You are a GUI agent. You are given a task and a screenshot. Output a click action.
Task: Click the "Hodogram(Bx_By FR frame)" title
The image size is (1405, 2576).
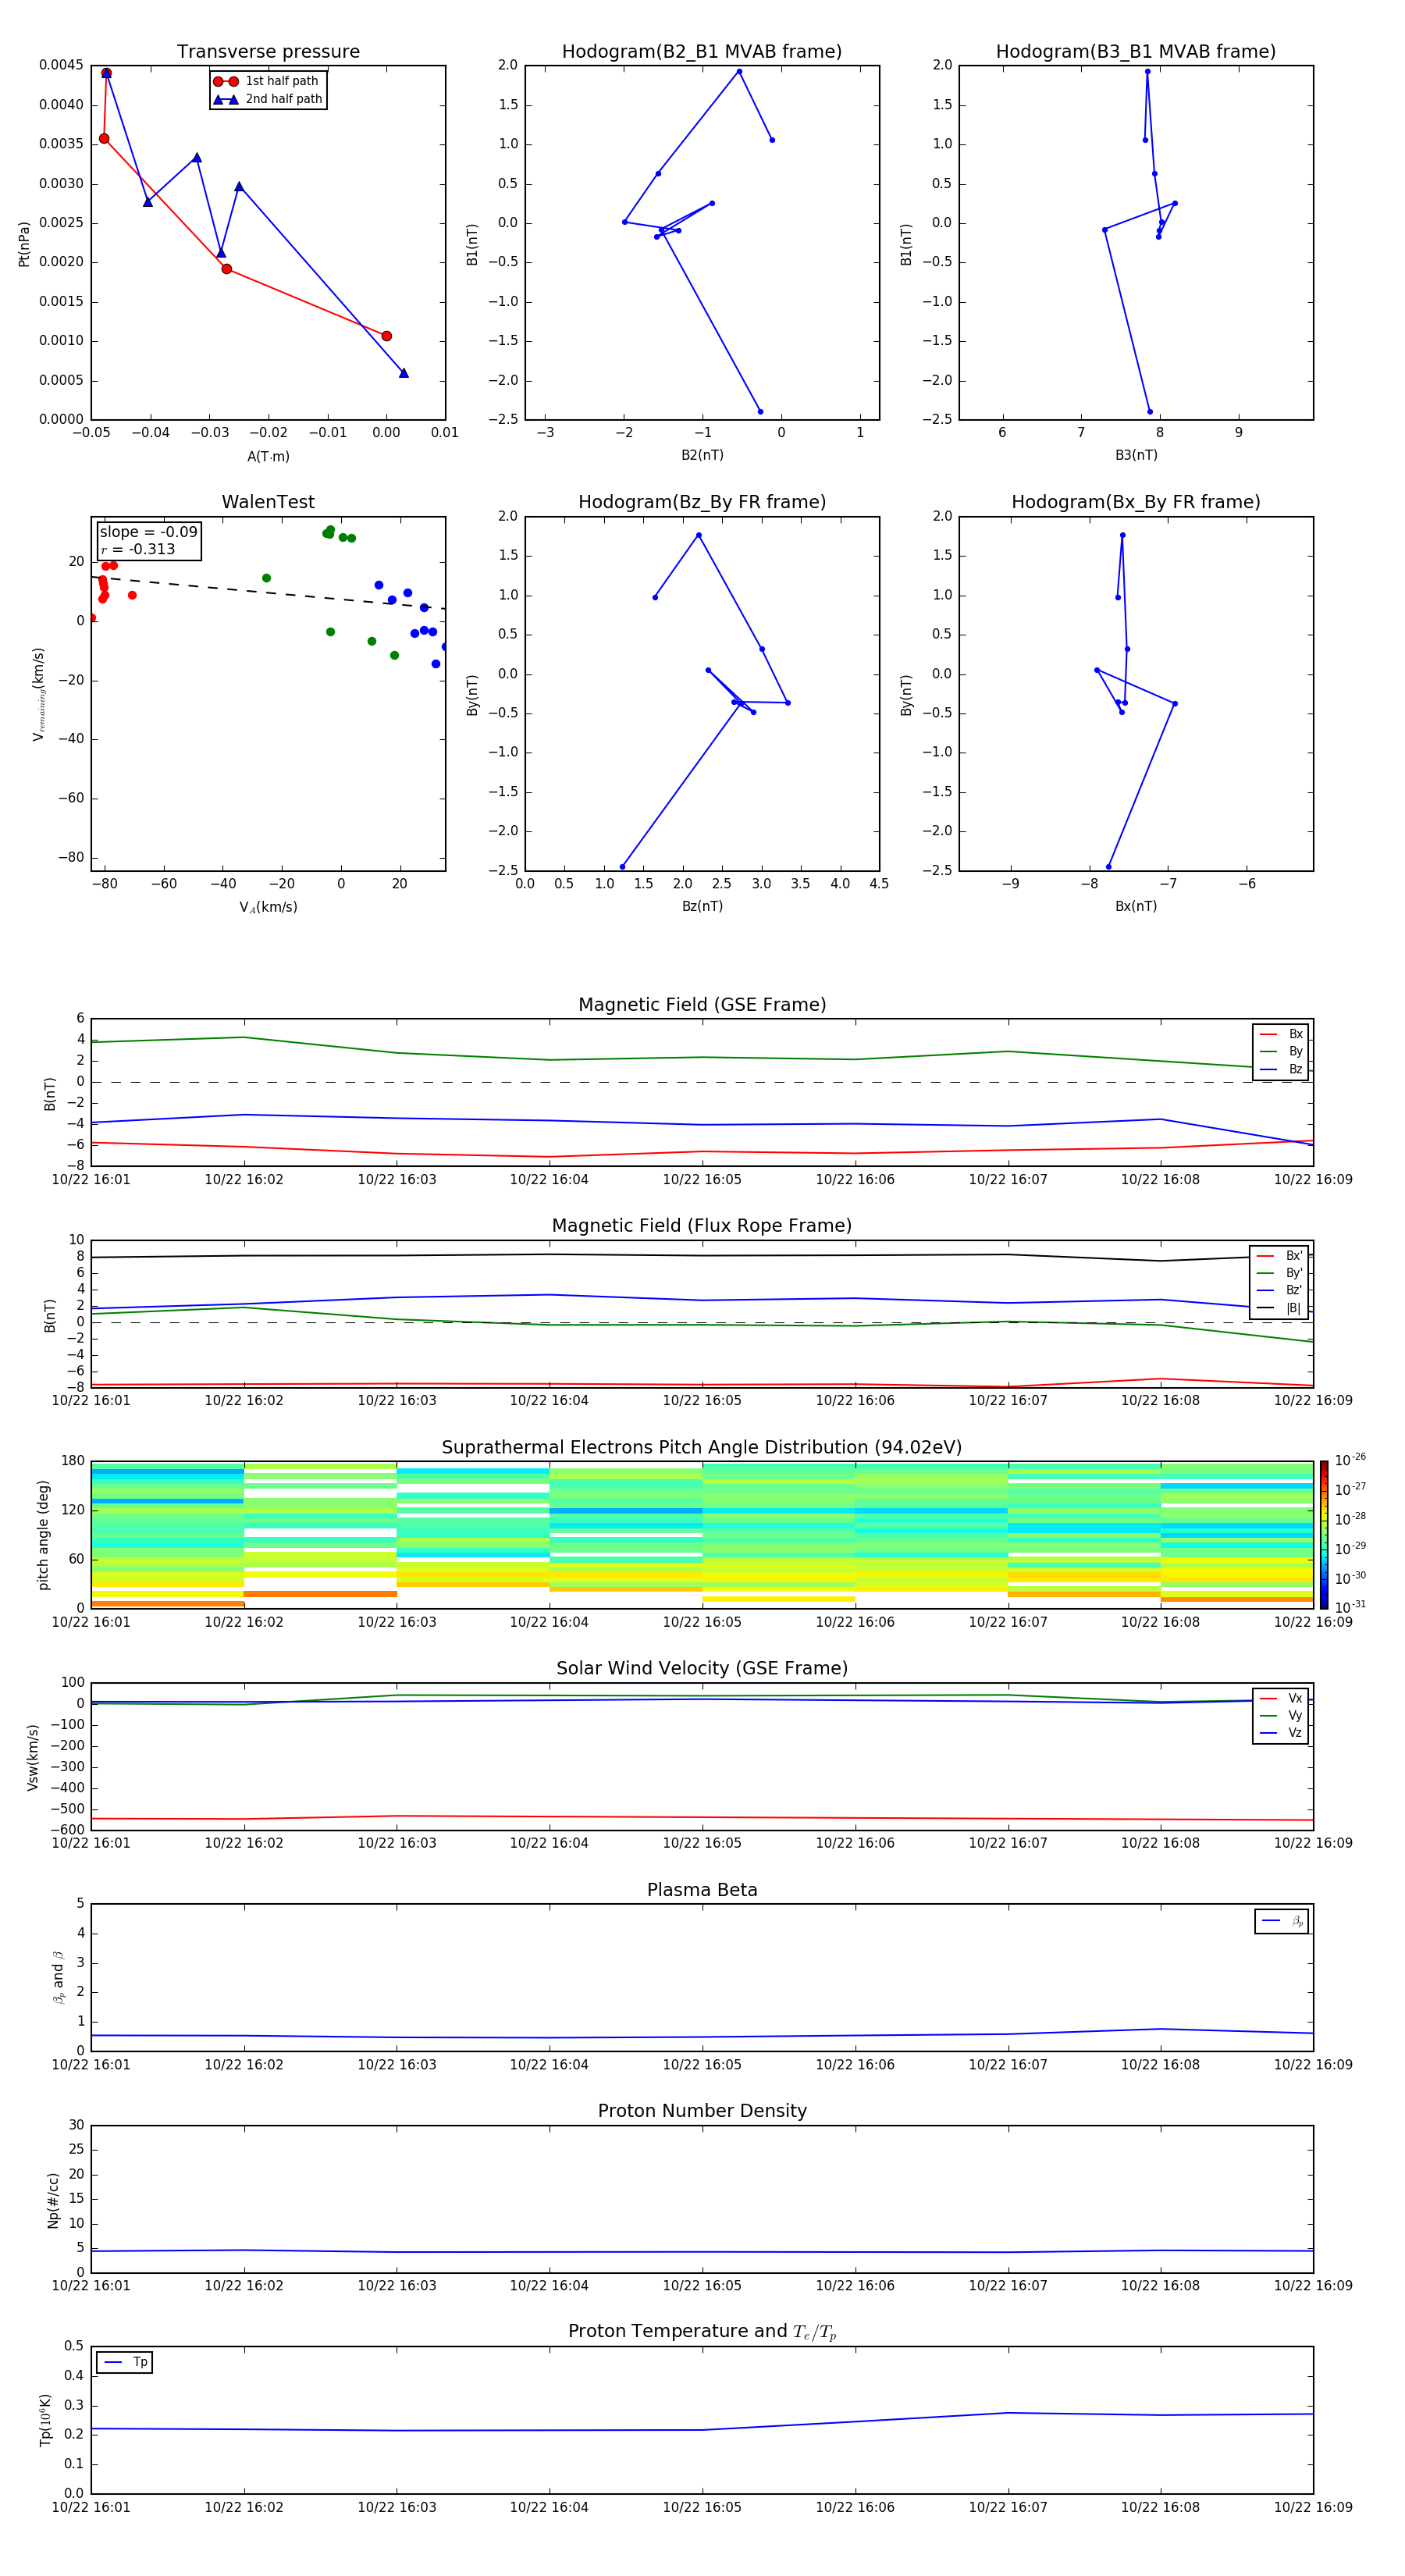1136,502
